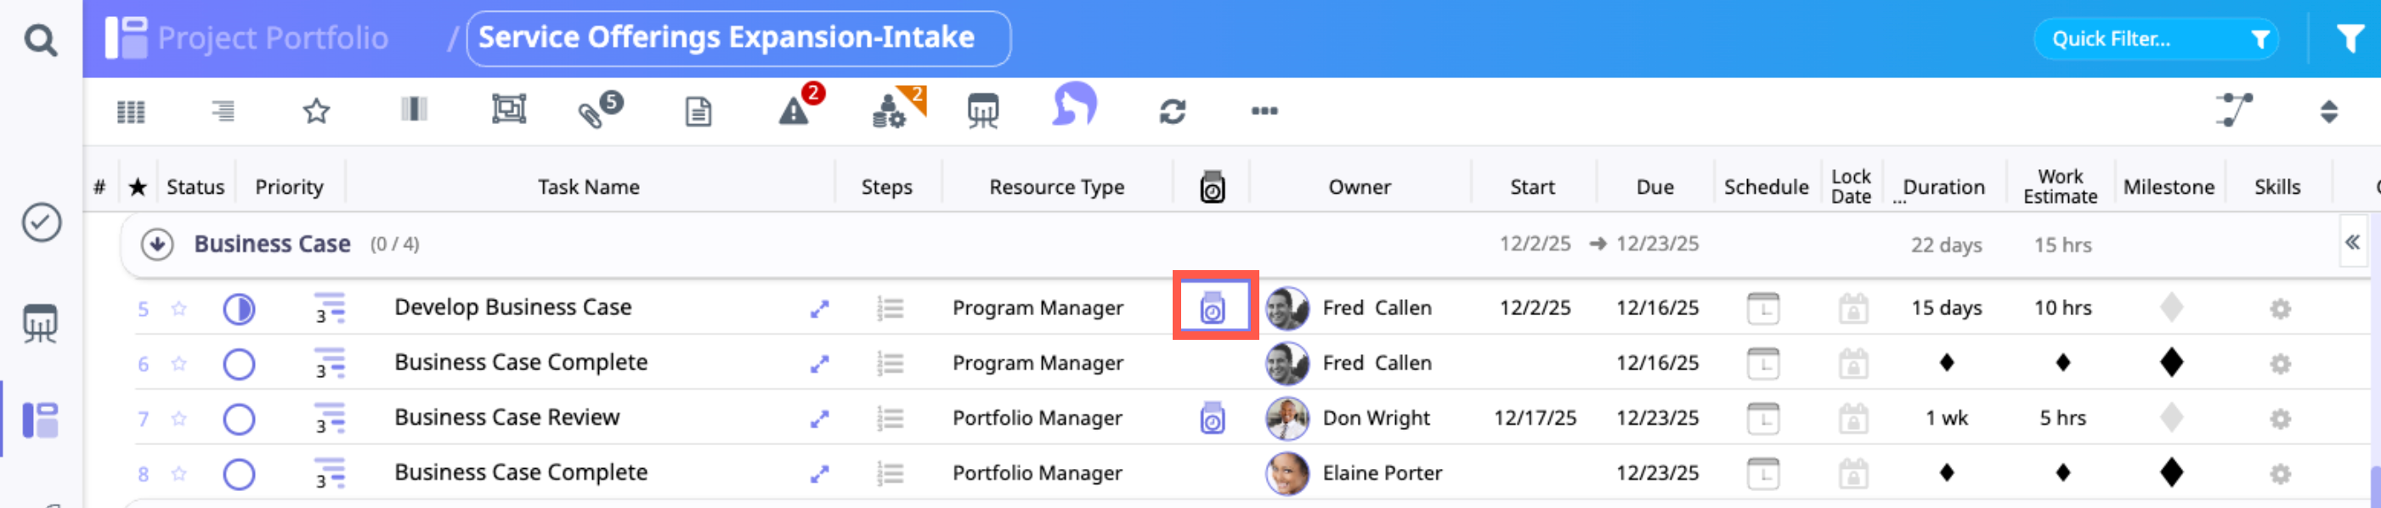Collapse the right side panel chevrons
This screenshot has width=2381, height=508.
(2351, 242)
